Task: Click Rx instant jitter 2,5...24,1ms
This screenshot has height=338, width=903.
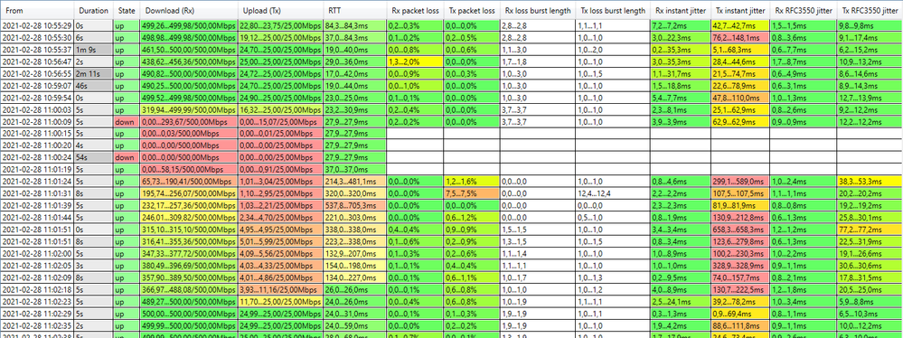Action: pos(681,301)
